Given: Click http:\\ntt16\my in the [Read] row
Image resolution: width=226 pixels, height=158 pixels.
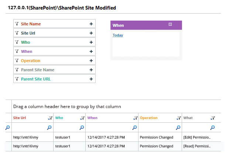Looking at the screenshot, I should click(25, 146).
